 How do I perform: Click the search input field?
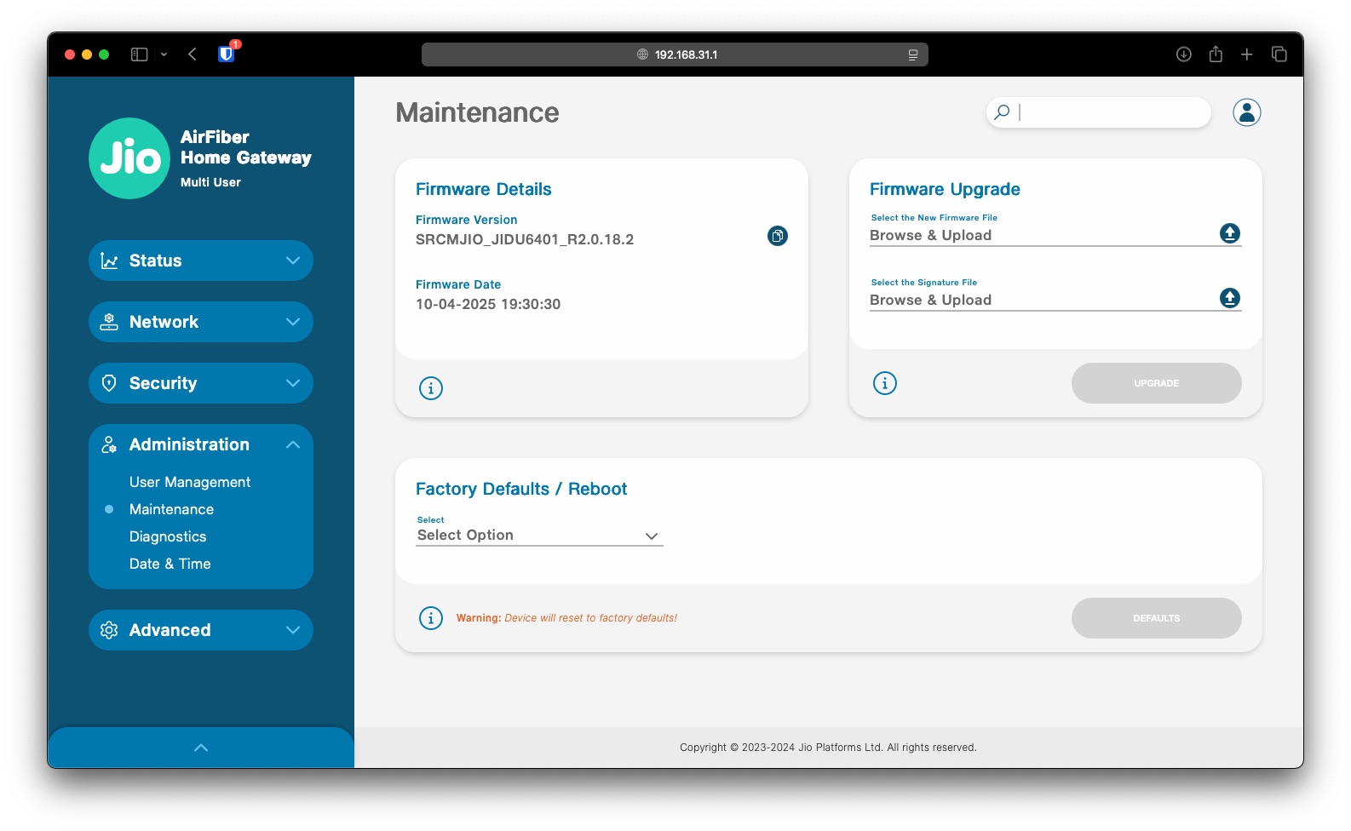point(1110,112)
